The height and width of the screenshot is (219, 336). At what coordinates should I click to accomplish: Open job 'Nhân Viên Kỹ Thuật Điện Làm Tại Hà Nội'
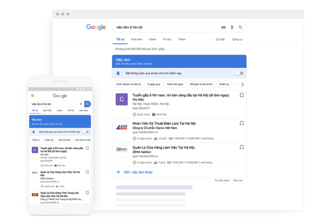(164, 124)
